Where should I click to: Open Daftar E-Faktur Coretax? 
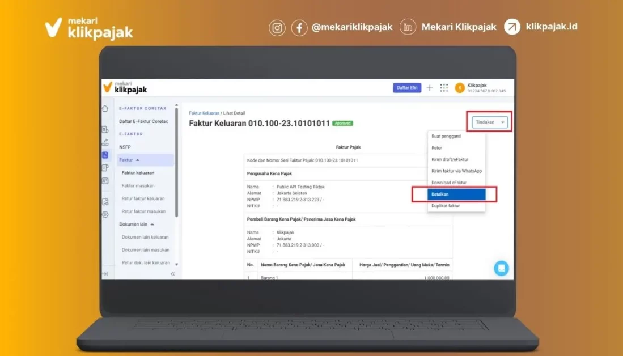143,121
